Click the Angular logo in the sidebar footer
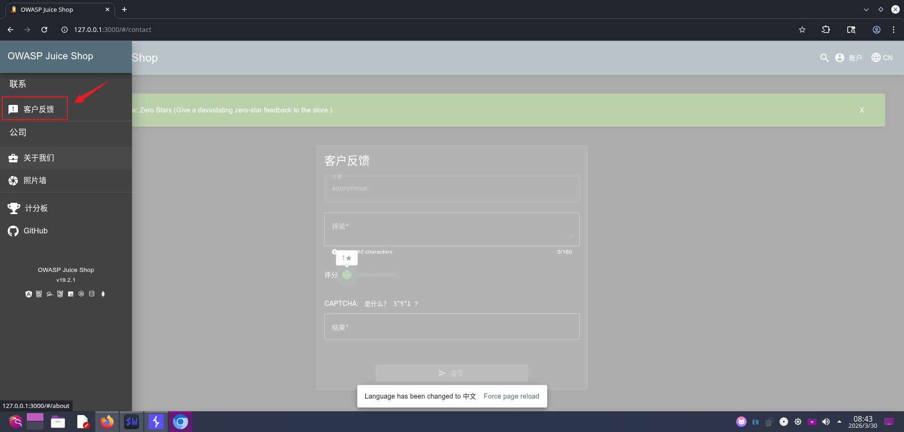 pos(29,294)
